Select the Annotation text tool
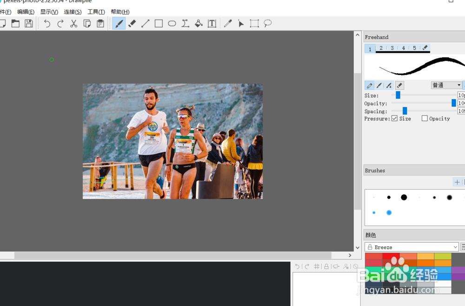Image resolution: width=465 pixels, height=306 pixels. coord(212,23)
